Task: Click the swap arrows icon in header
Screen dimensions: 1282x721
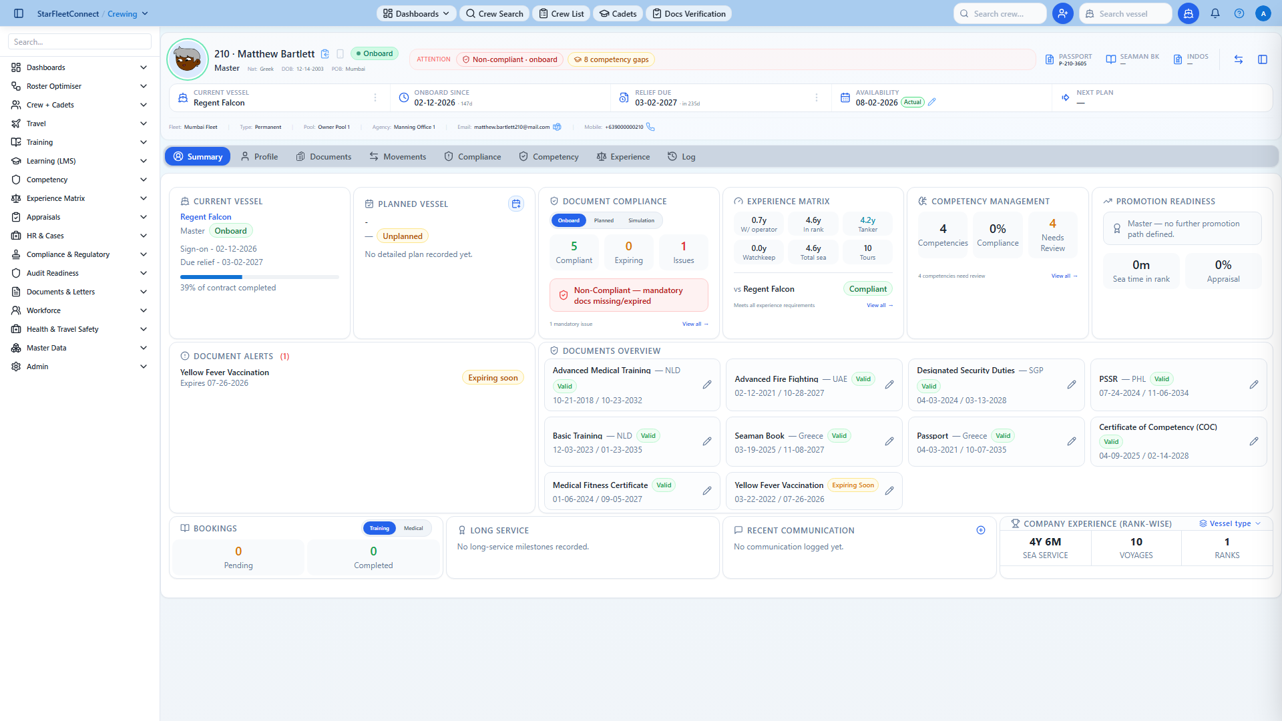Action: [x=1239, y=59]
